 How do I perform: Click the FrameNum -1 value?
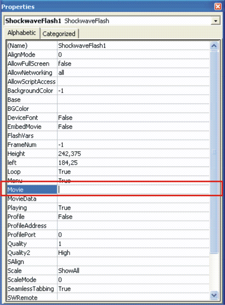[61, 145]
